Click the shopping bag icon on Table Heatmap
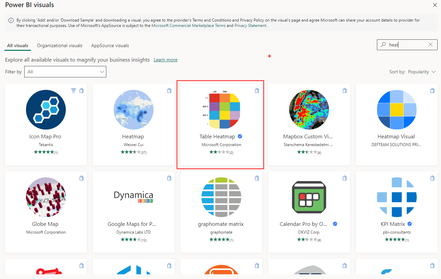The width and height of the screenshot is (441, 279). coord(257,90)
